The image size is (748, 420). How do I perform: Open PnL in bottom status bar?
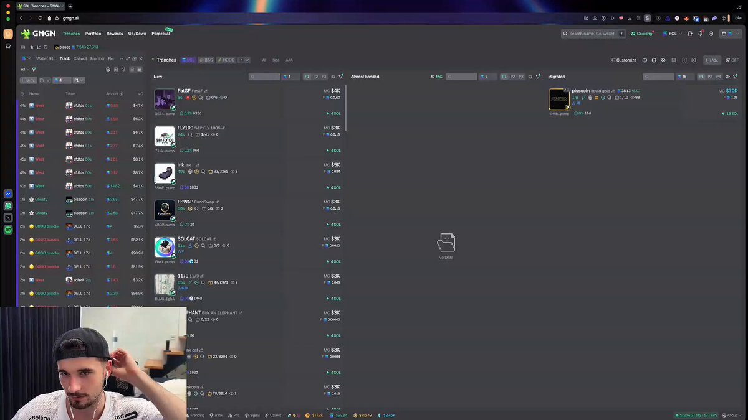click(235, 415)
